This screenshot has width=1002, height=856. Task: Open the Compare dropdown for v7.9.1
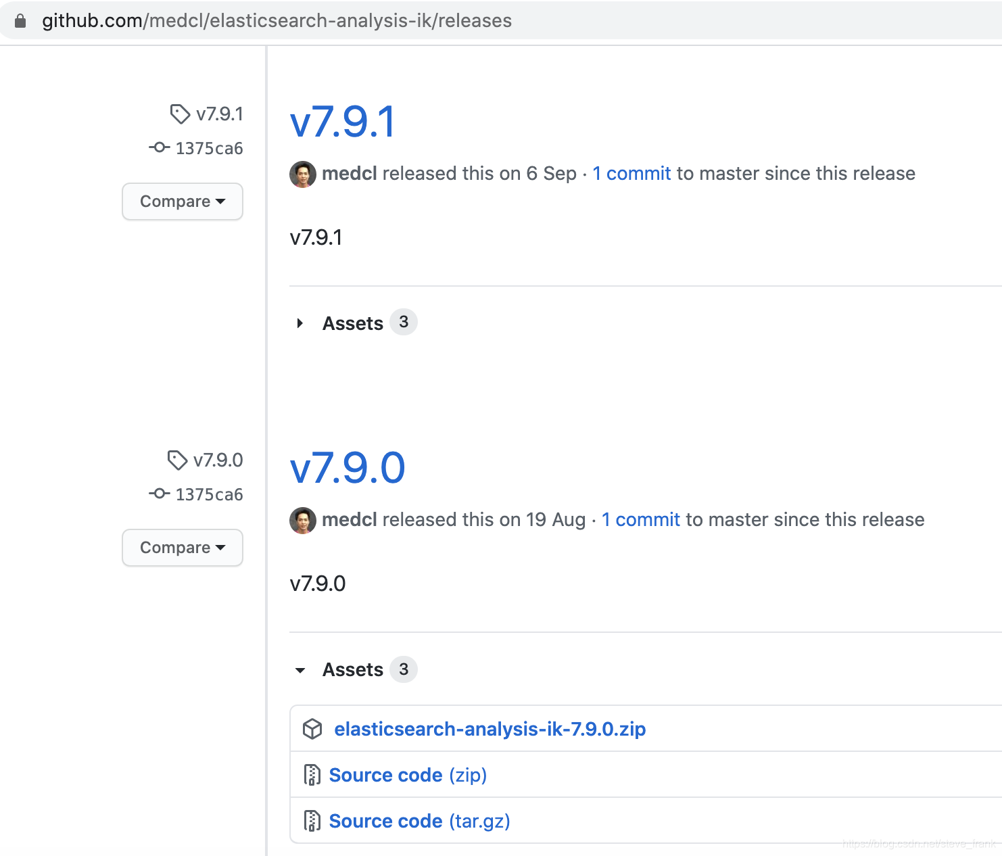pyautogui.click(x=183, y=201)
